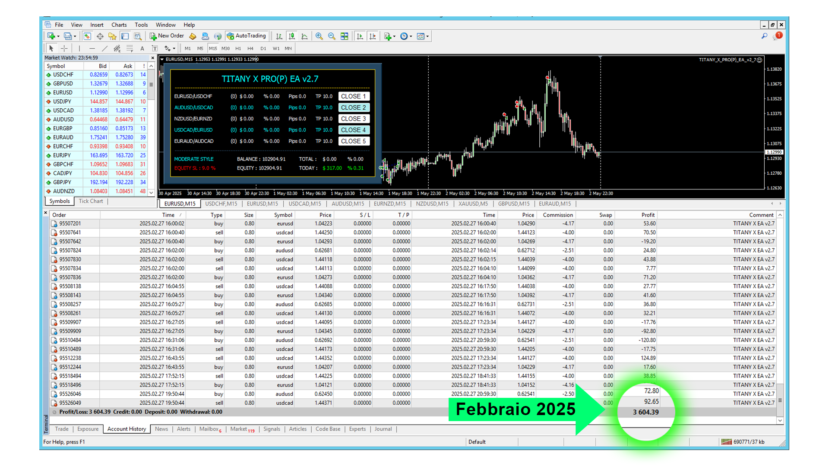
Task: Switch to the XAUUSD,M5 chart tab
Action: [473, 204]
